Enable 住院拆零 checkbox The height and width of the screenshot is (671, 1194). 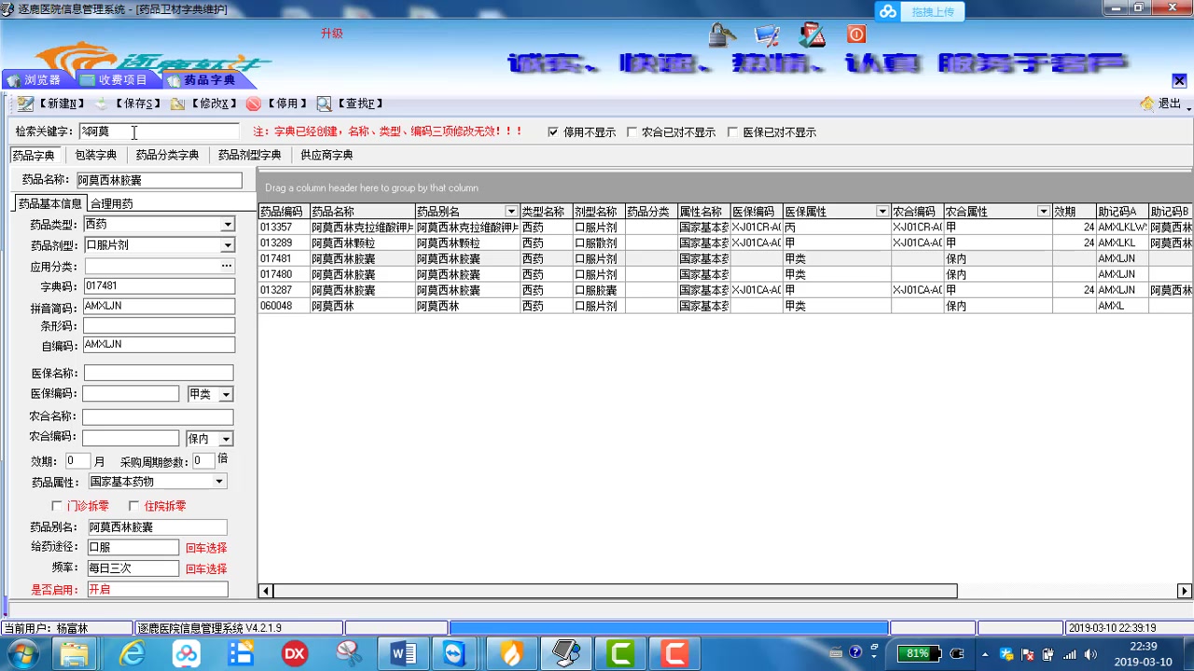[x=133, y=506]
